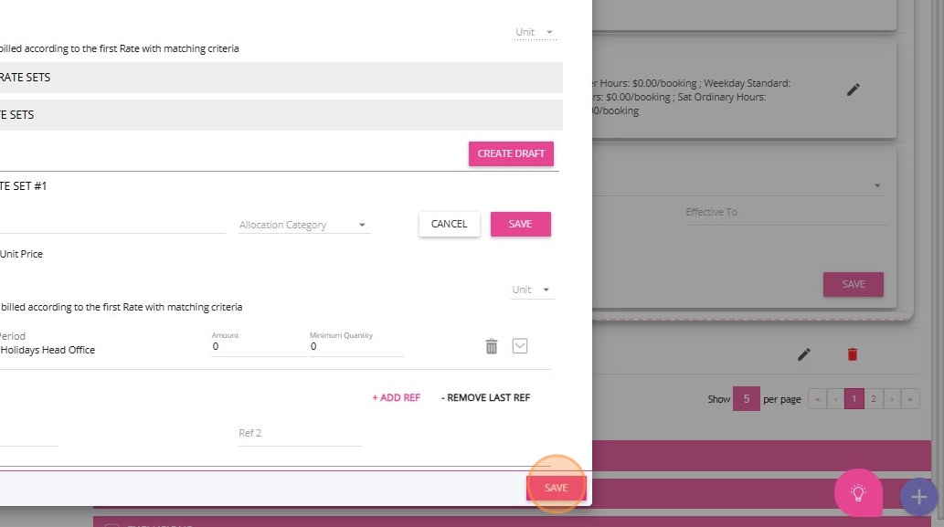Screen dimensions: 944x527
Task: Click the Amount input field
Action: coord(259,346)
